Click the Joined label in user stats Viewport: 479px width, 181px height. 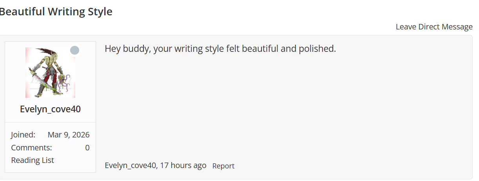tap(23, 135)
